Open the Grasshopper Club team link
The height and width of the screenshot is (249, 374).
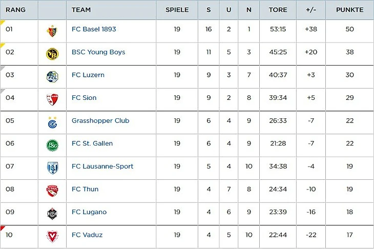(100, 121)
